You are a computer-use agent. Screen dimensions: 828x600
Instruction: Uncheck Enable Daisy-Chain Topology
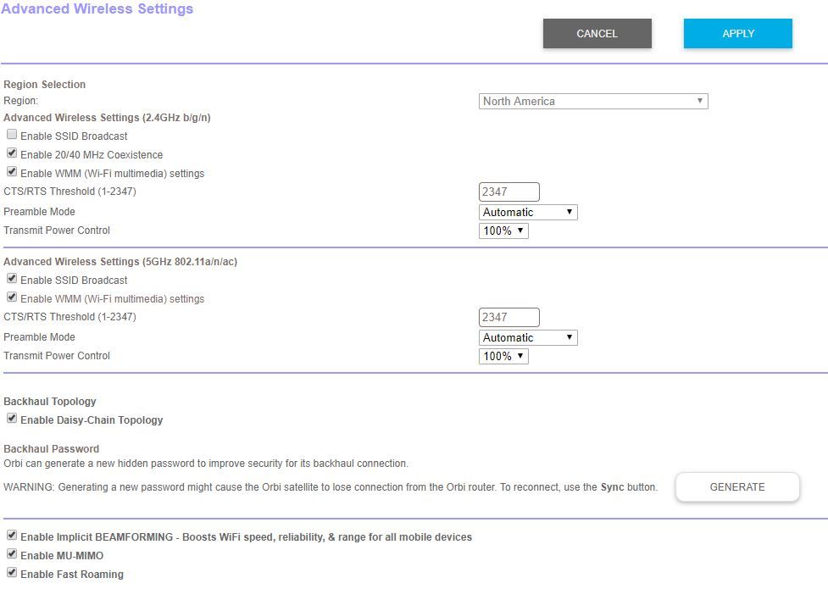(12, 419)
